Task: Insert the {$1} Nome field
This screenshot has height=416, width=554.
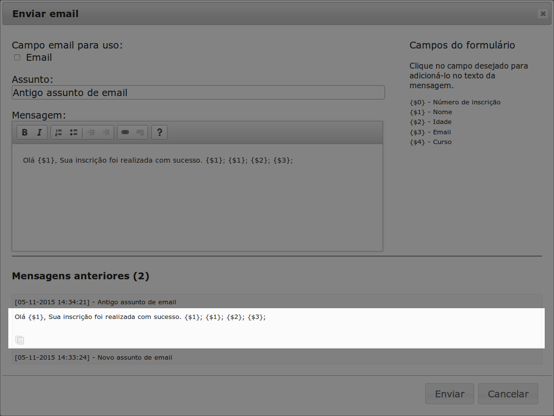Action: click(431, 112)
